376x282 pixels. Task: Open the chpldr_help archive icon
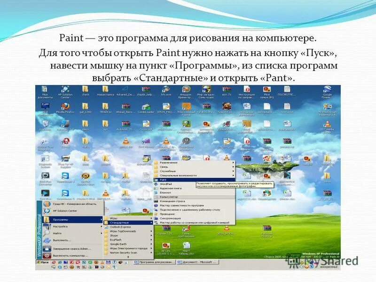[x=146, y=91]
